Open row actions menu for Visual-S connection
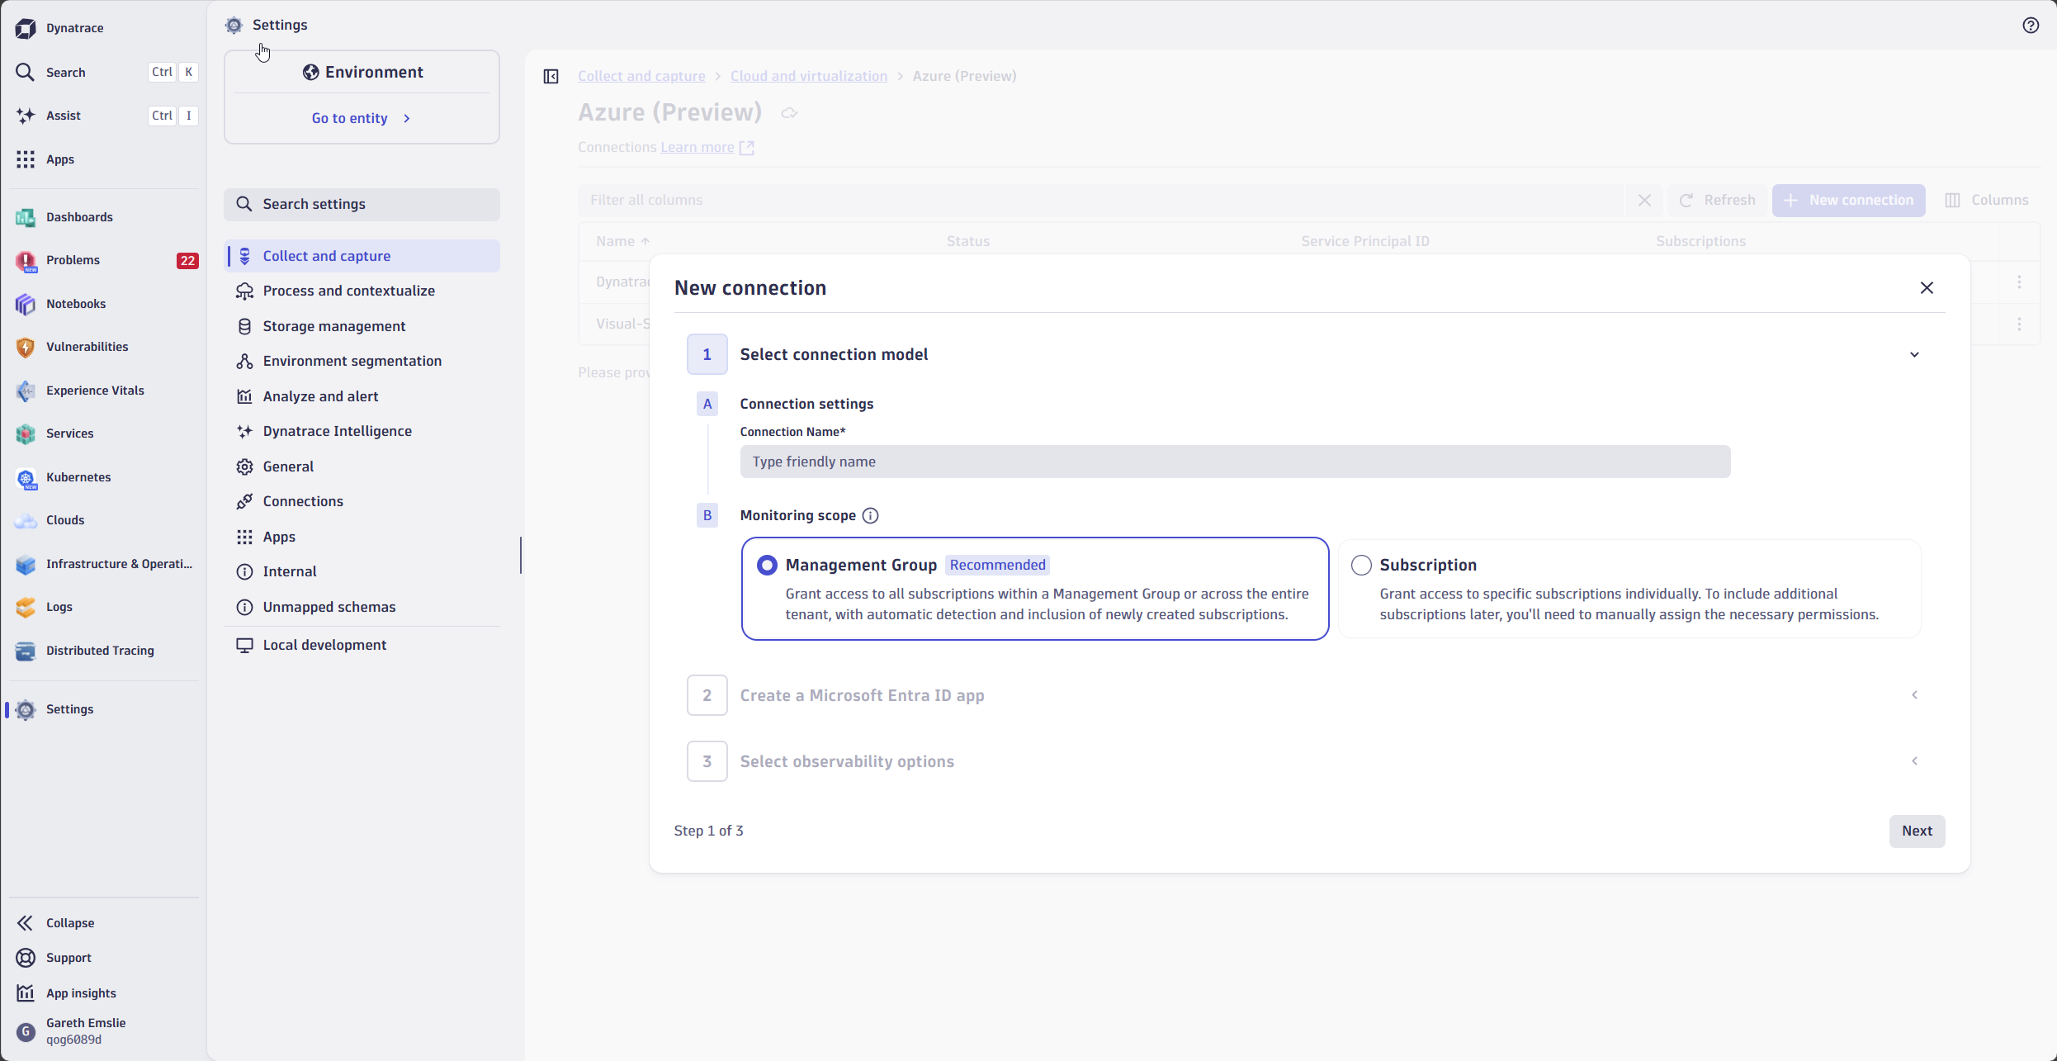Image resolution: width=2057 pixels, height=1061 pixels. (x=2019, y=324)
